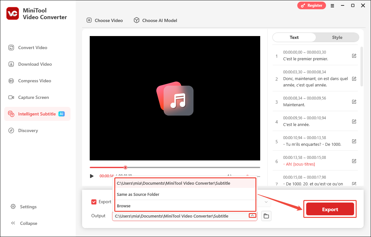Click the Register button

click(x=311, y=5)
